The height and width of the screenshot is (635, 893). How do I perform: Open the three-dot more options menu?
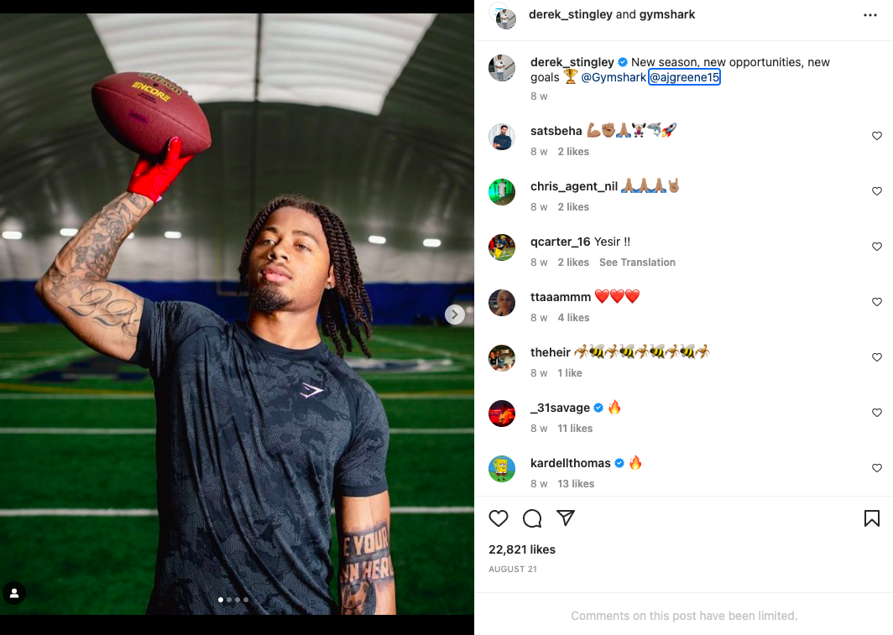[870, 15]
